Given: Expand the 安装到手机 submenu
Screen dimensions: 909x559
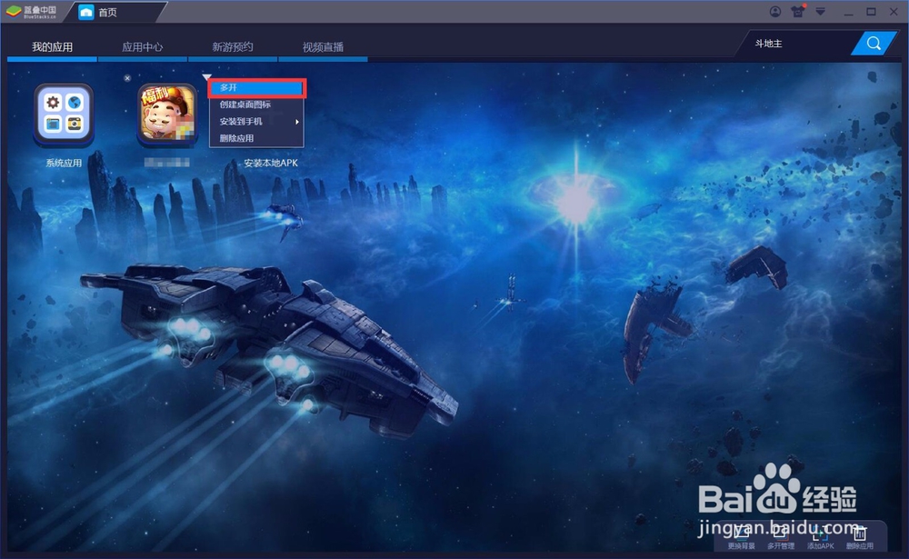Looking at the screenshot, I should pyautogui.click(x=257, y=121).
